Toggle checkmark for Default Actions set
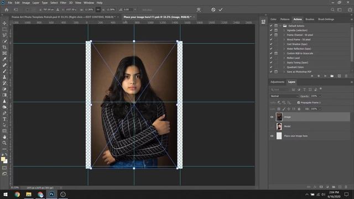This screenshot has height=199, width=354. [x=271, y=26]
